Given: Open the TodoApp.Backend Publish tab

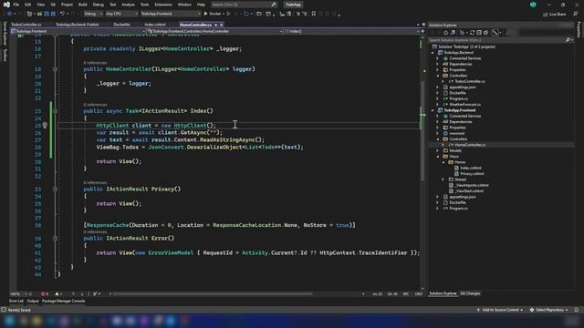Looking at the screenshot, I should click(78, 25).
